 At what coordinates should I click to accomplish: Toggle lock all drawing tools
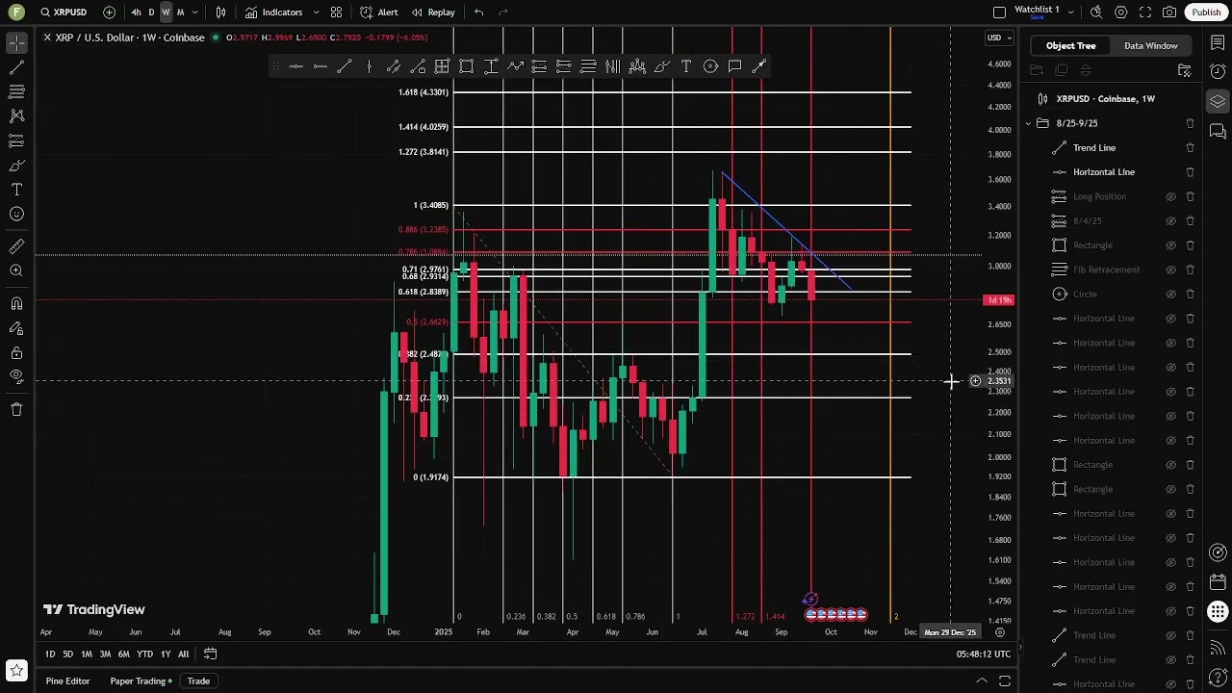pos(16,352)
